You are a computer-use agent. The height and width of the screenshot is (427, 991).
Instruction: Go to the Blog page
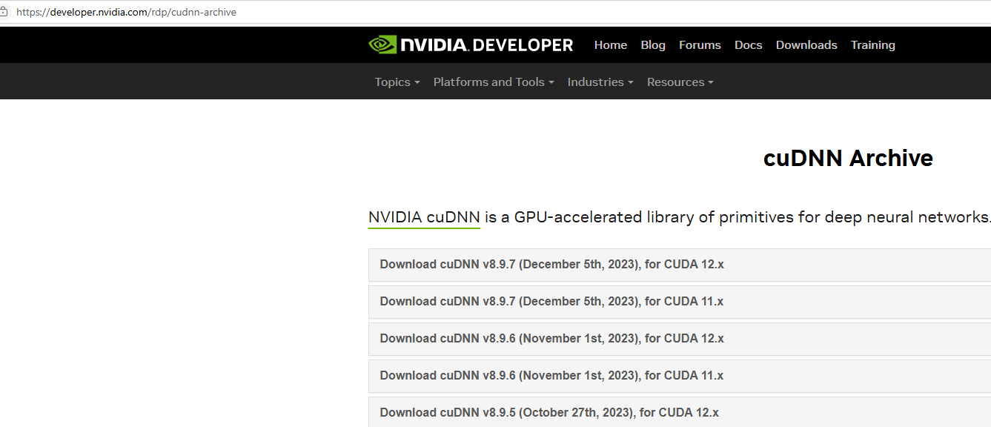tap(653, 45)
